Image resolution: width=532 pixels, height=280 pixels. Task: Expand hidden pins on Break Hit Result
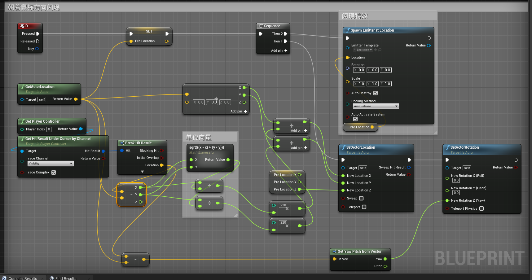pos(143,171)
